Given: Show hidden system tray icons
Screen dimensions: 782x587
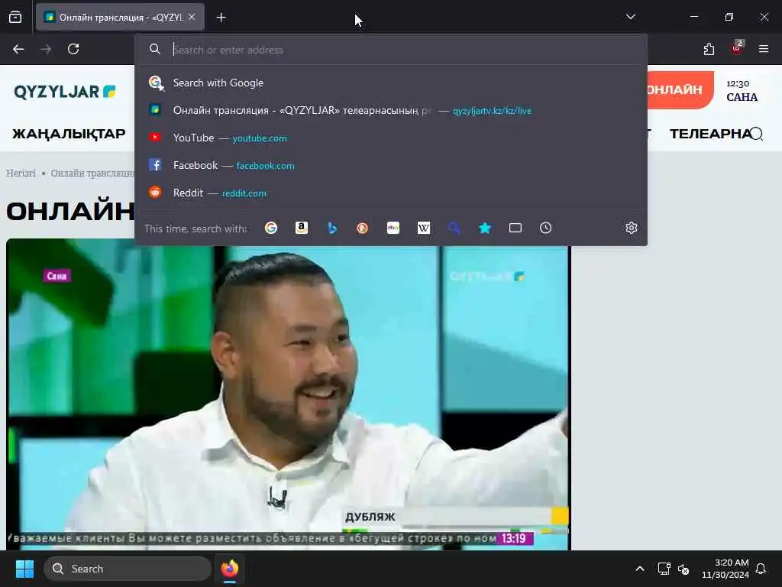Looking at the screenshot, I should [640, 569].
